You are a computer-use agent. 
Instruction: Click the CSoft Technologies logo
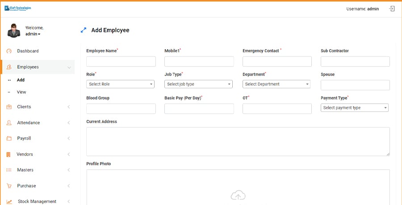(x=18, y=8)
